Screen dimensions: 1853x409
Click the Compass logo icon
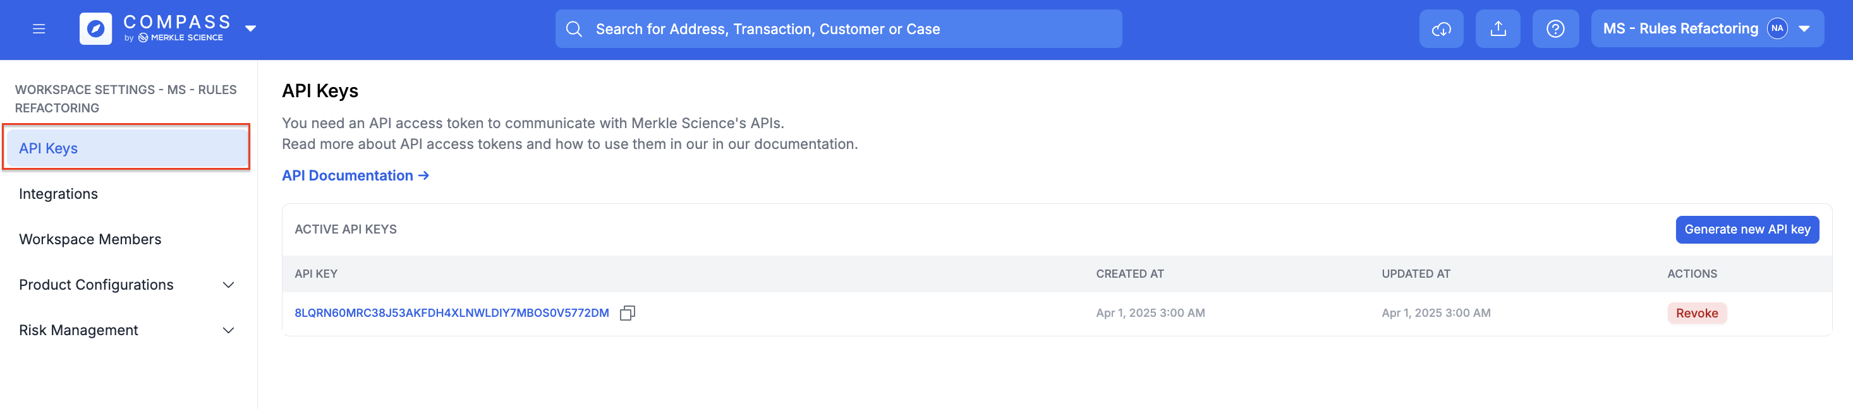coord(95,29)
